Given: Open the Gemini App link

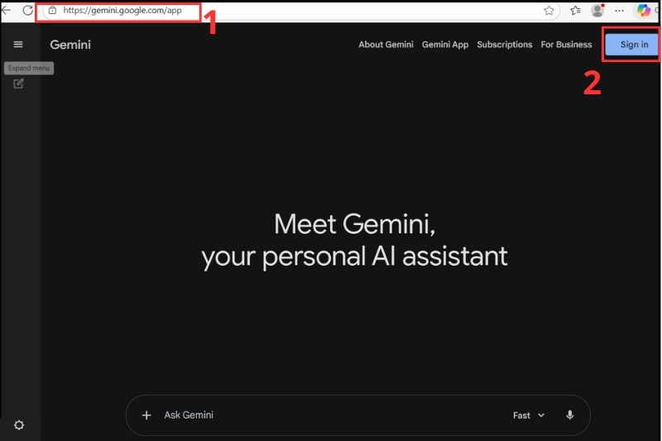Looking at the screenshot, I should (x=445, y=45).
